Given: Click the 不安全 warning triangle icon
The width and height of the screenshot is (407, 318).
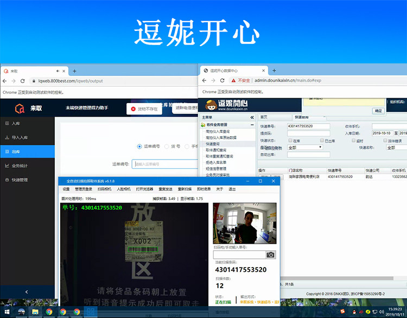Looking at the screenshot, I should point(233,80).
